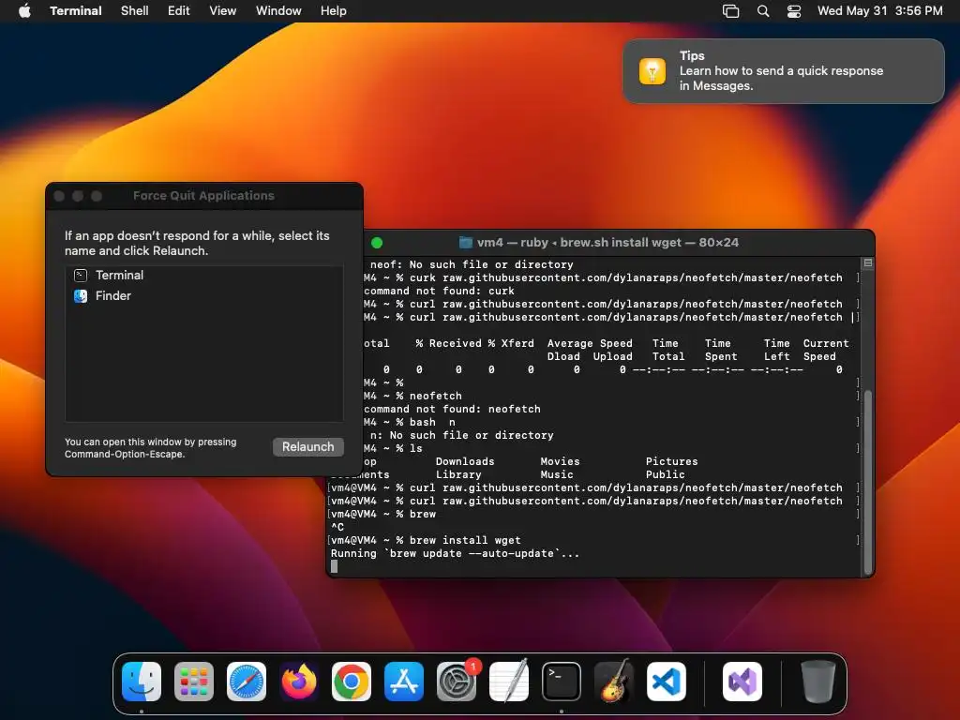Open the Trash in the Dock
The height and width of the screenshot is (720, 960).
[x=817, y=682]
